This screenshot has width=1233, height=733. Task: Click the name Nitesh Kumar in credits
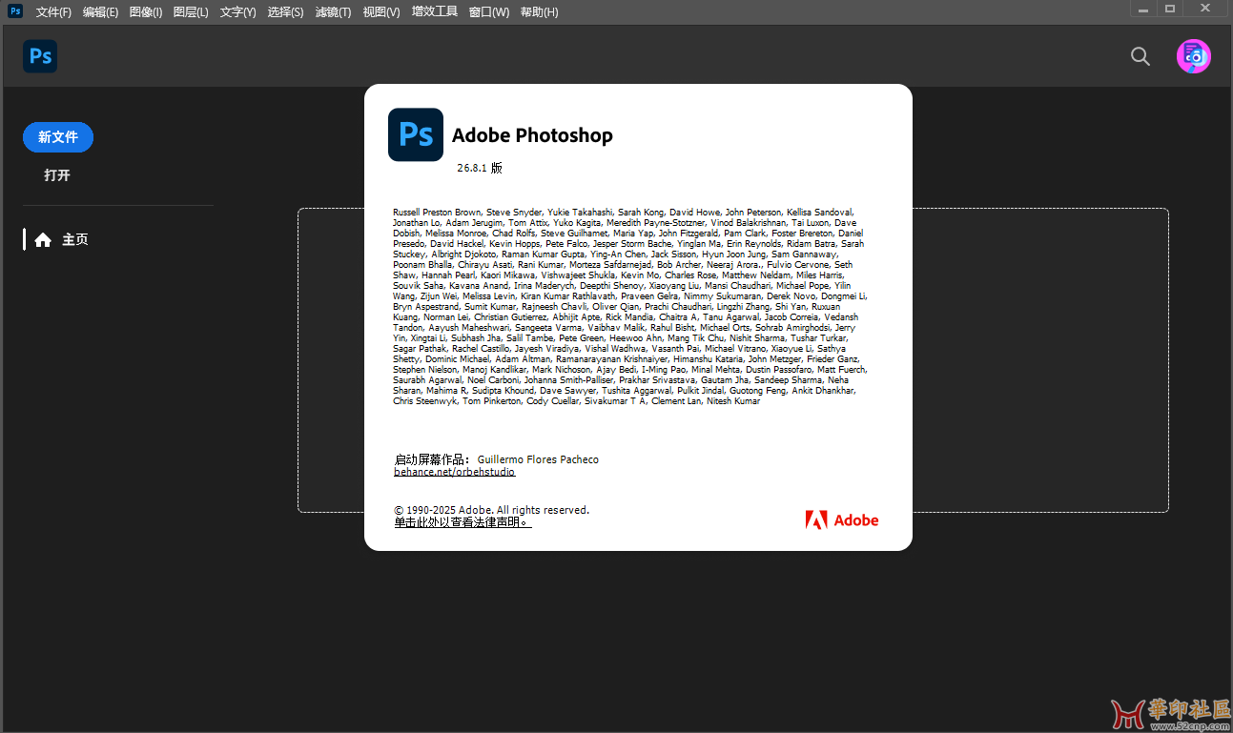(733, 401)
